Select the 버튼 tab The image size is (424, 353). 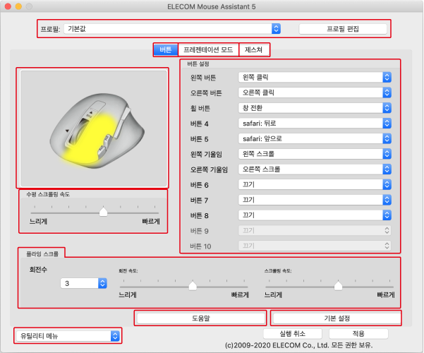[166, 50]
